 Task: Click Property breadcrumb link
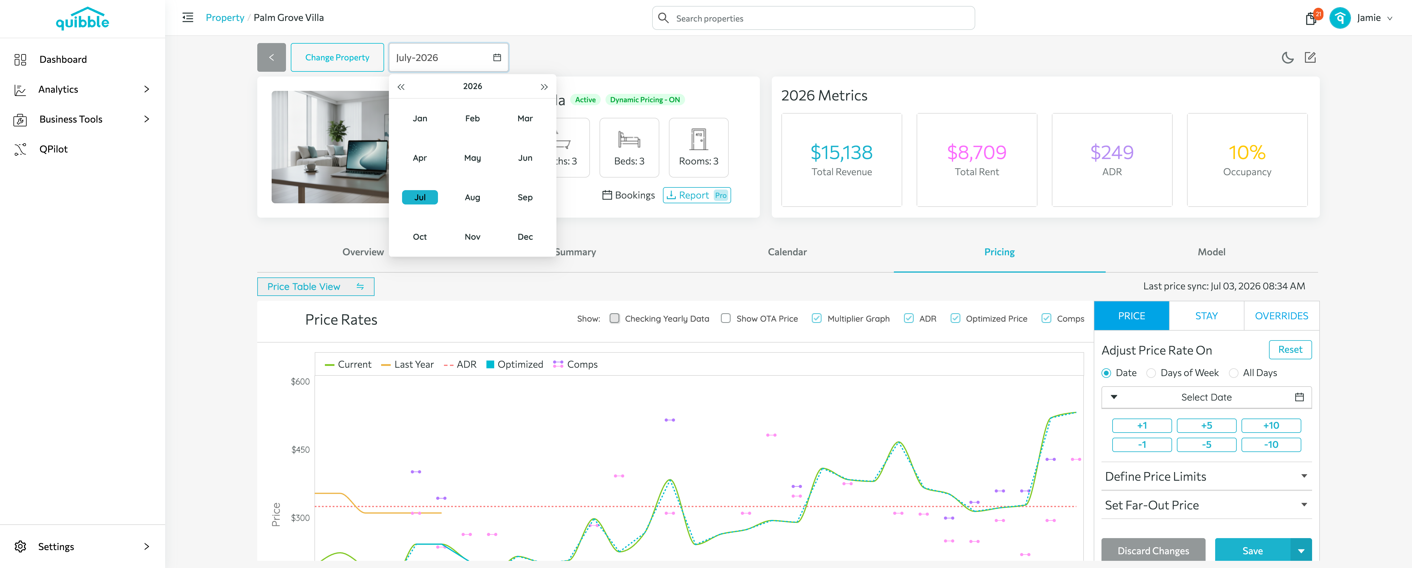225,18
